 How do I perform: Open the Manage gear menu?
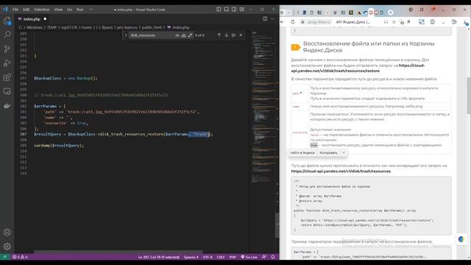[x=7, y=247]
